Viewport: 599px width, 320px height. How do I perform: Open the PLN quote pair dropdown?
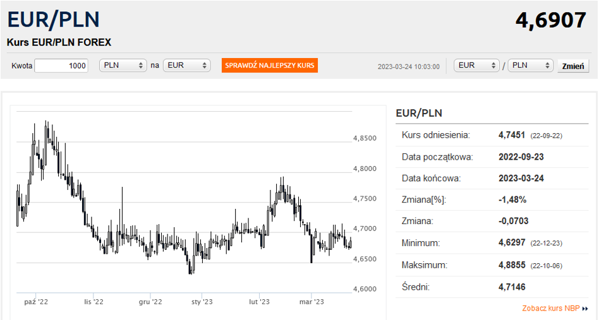coord(530,65)
